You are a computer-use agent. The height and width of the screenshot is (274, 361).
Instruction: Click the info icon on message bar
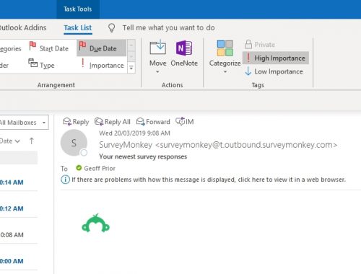65,180
